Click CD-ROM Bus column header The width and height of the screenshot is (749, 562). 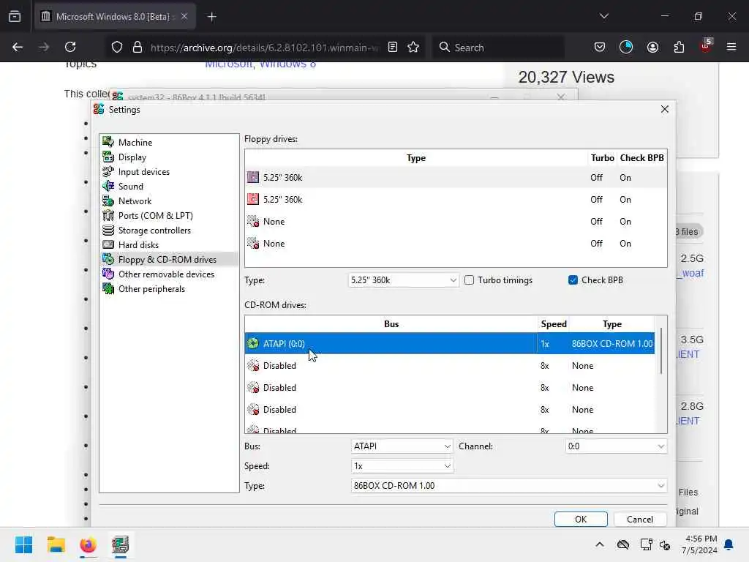point(391,324)
